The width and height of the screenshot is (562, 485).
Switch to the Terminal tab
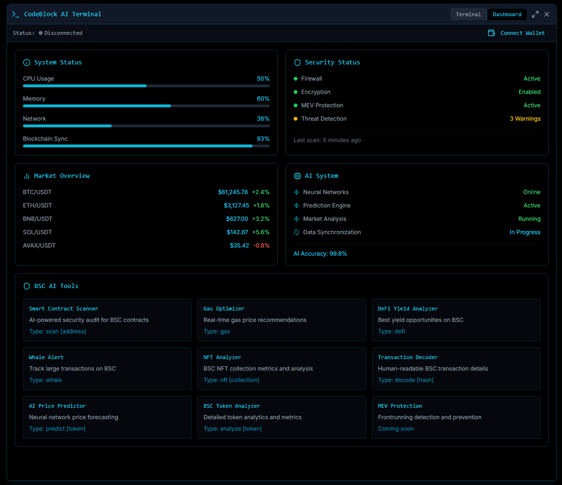pos(468,14)
